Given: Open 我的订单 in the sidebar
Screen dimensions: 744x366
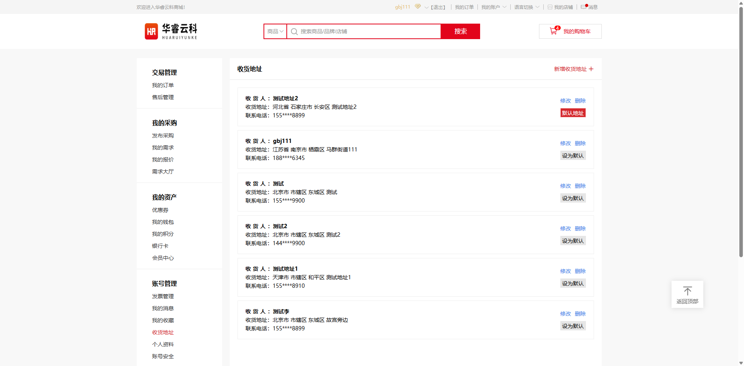Looking at the screenshot, I should point(163,85).
